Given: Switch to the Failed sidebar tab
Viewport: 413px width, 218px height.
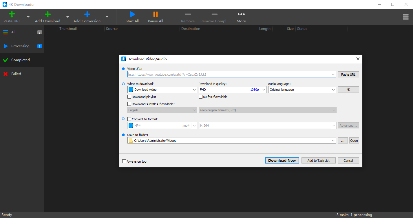Looking at the screenshot, I should coord(16,74).
